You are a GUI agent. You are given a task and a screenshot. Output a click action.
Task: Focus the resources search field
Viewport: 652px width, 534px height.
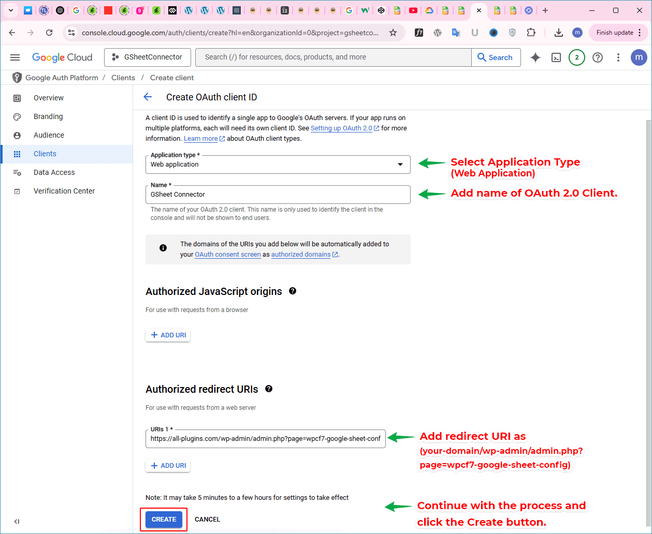pyautogui.click(x=334, y=57)
